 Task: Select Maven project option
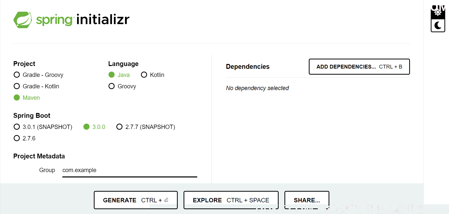27,98
